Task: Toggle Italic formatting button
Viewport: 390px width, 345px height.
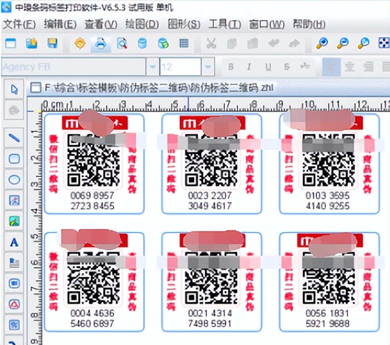Action: tap(249, 67)
